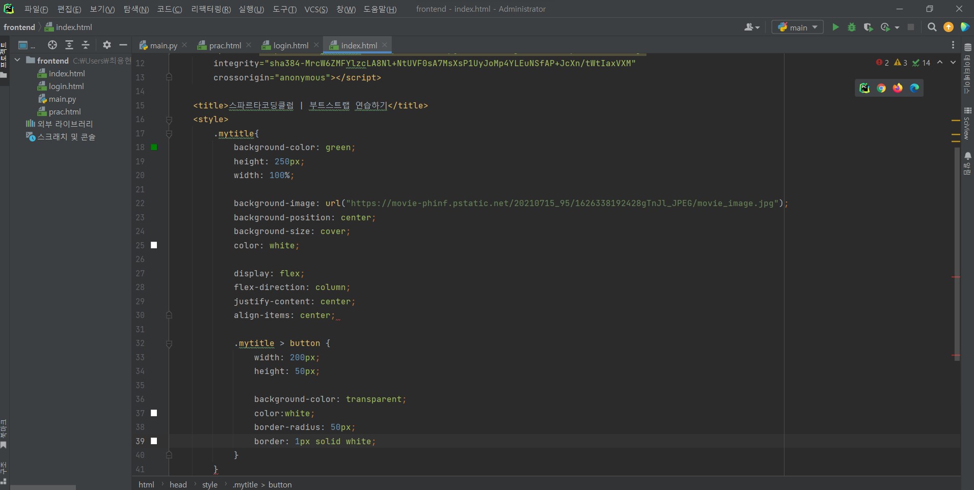Open the project view selector dropdown
This screenshot has height=490, width=974.
tap(26, 45)
